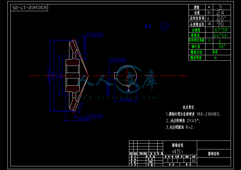Viewport: 241px width, 170px height.
Task: Select the blue 其余 annotation
Action: click(148, 26)
